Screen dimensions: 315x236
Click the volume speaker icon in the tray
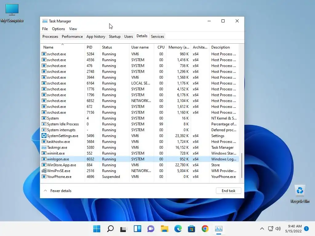(278, 229)
